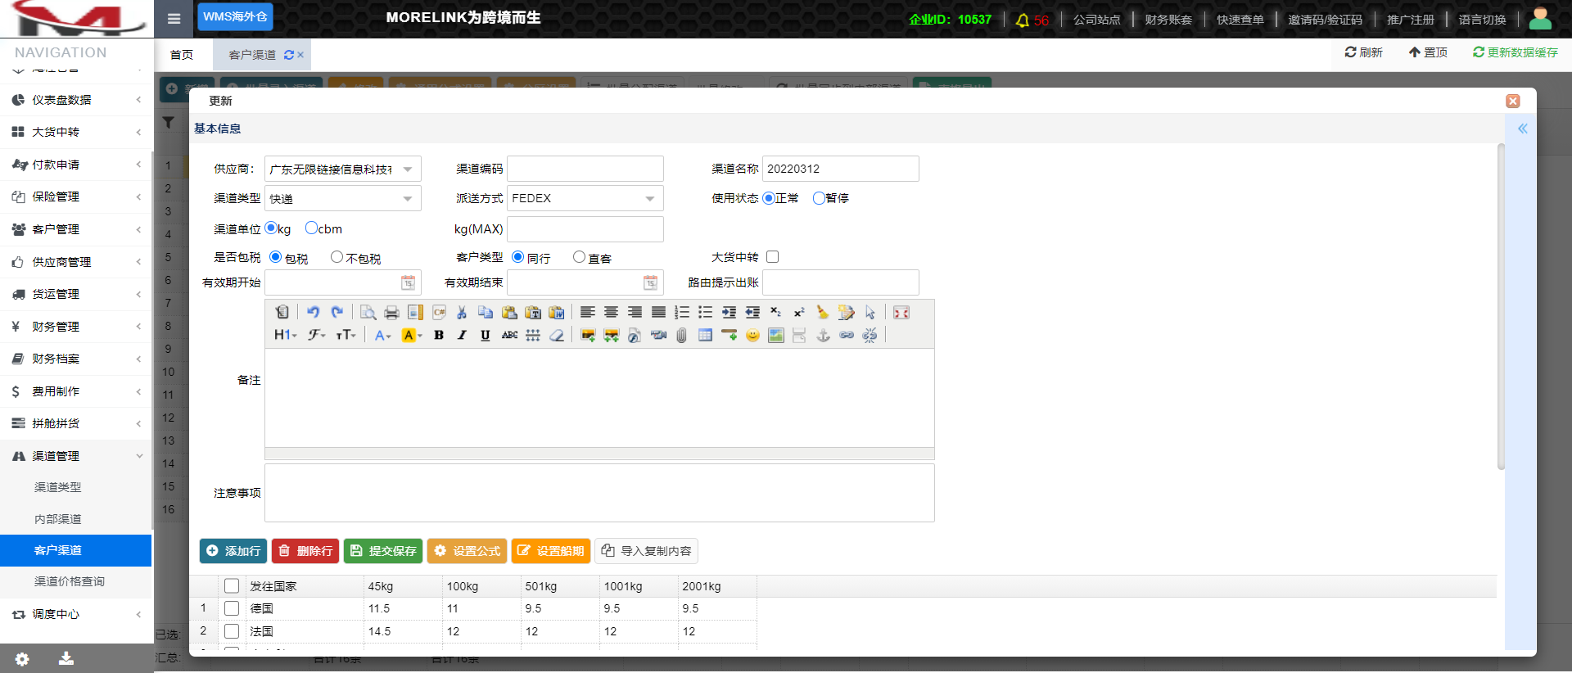Open the 供应商 dropdown list
The height and width of the screenshot is (673, 1572).
(x=407, y=169)
